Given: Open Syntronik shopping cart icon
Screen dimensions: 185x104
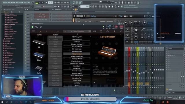Looking at the screenshot, I should tap(121, 31).
